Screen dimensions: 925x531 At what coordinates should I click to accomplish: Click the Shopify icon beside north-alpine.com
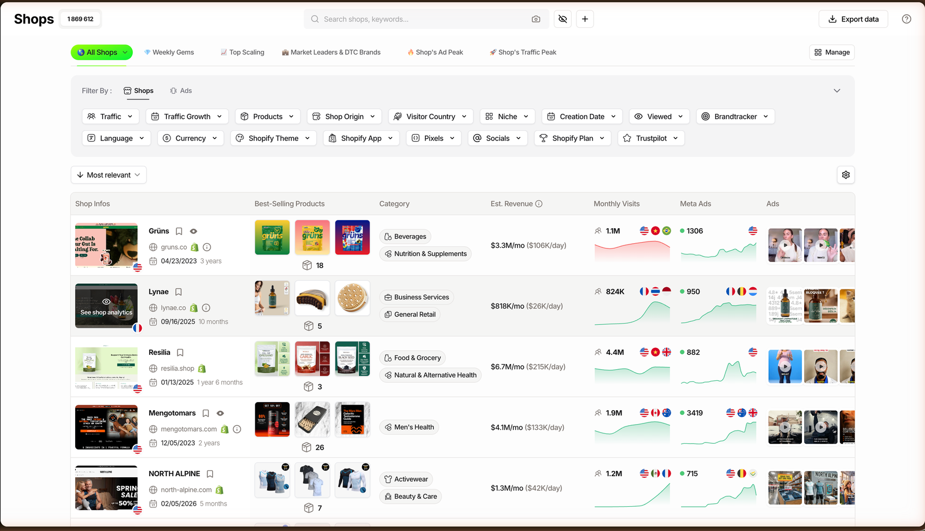[x=220, y=490]
